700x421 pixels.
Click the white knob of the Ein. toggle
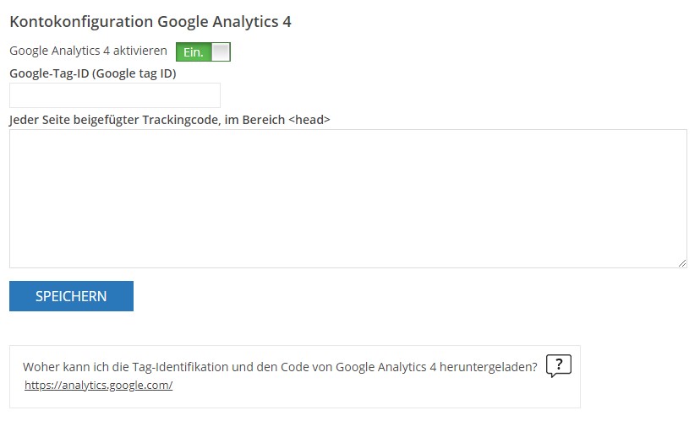[221, 51]
